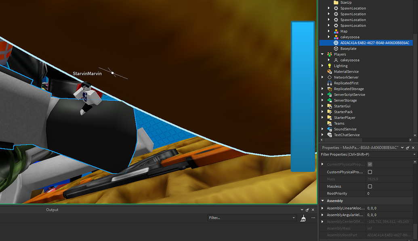Click the clear output broom icon
The image size is (418, 241).
point(302,218)
